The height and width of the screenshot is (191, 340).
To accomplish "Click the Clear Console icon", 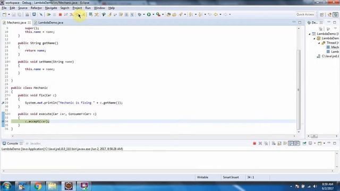I will [x=274, y=143].
